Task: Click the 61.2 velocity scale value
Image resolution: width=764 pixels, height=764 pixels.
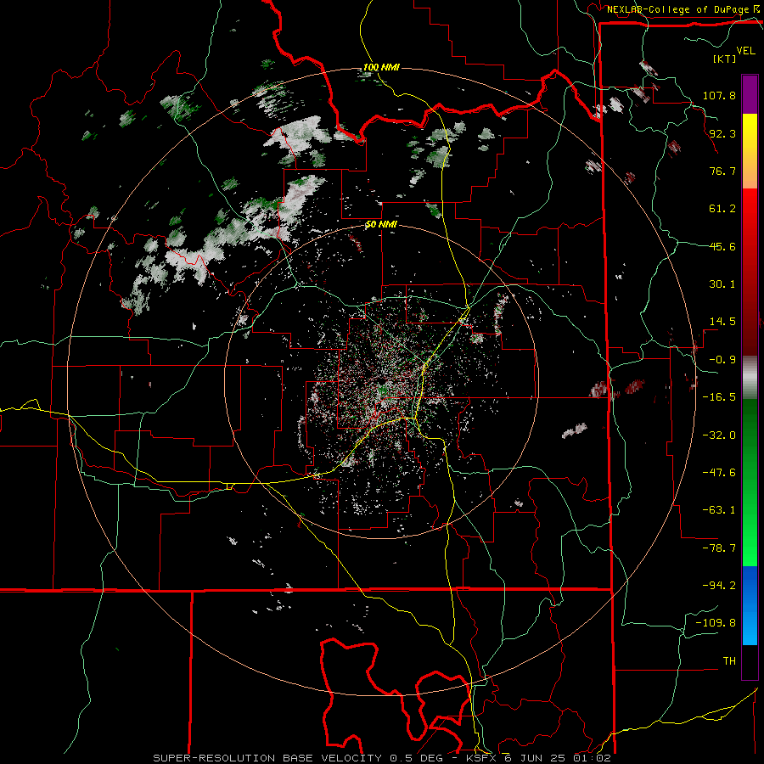Action: [722, 209]
